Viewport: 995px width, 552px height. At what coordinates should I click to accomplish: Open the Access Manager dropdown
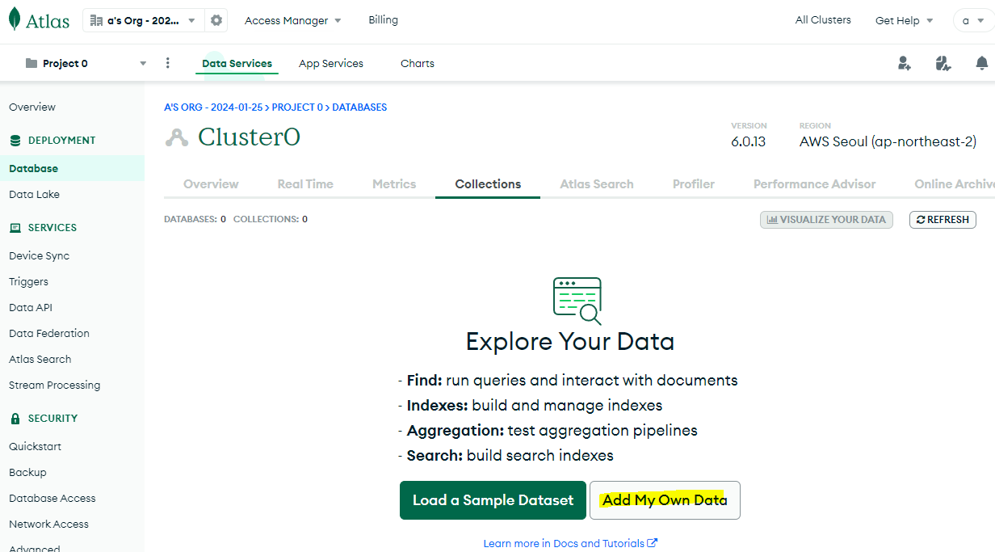[292, 20]
